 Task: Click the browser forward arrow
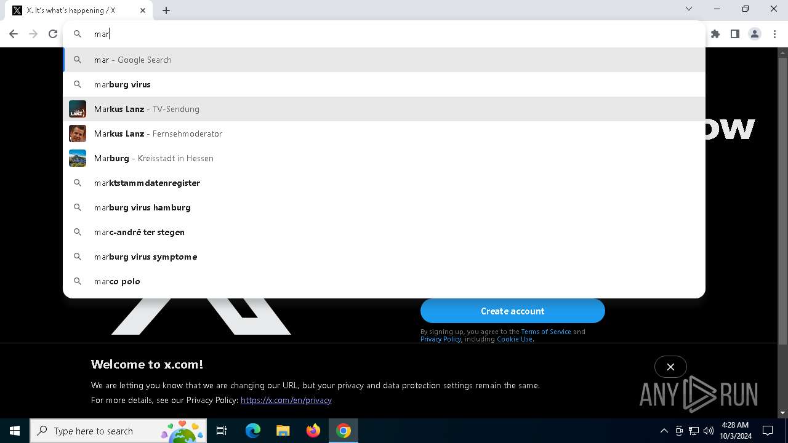33,34
